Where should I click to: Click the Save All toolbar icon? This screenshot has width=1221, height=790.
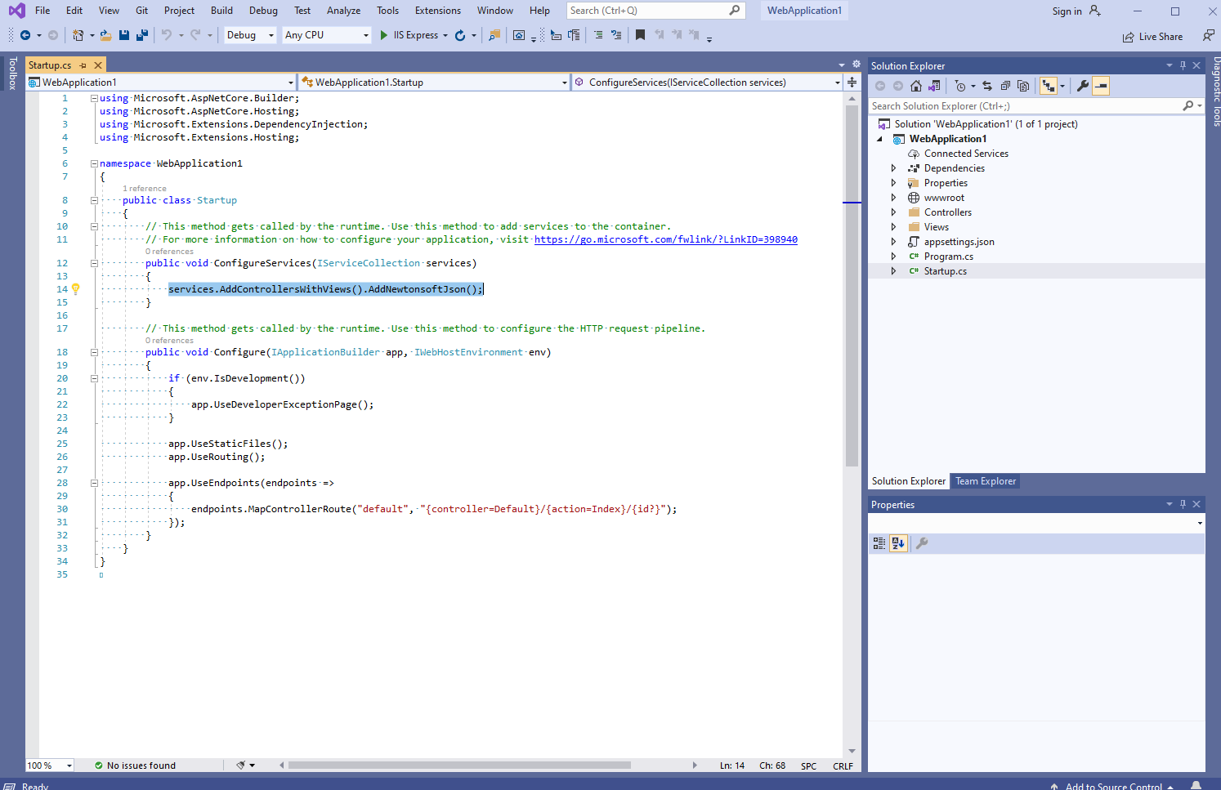point(141,35)
